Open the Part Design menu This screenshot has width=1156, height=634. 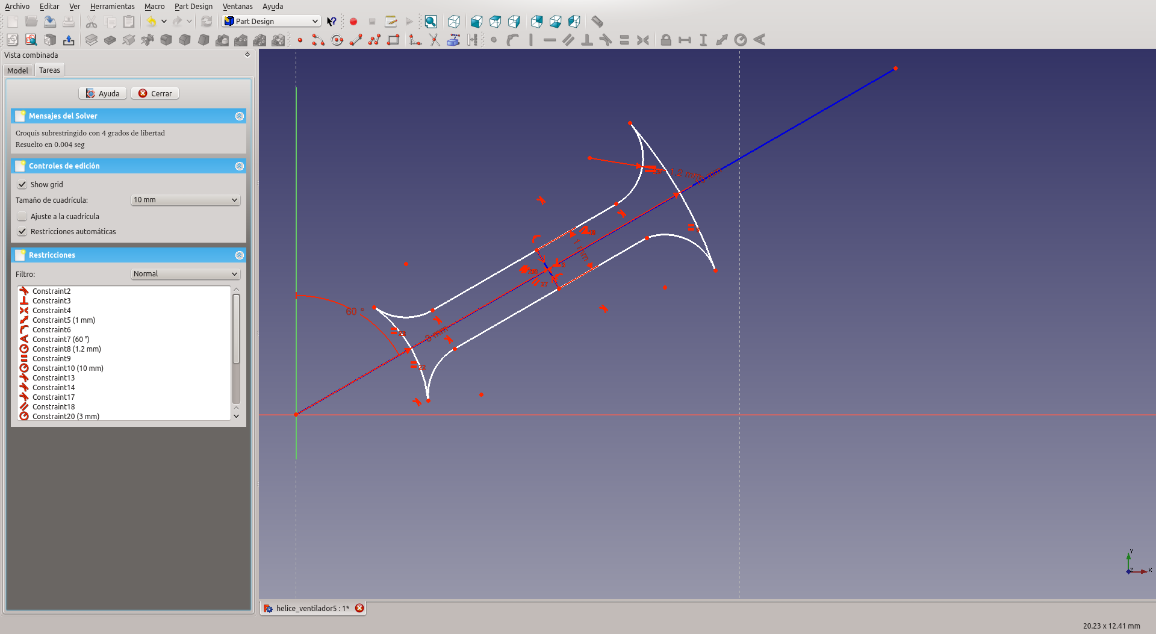193,6
